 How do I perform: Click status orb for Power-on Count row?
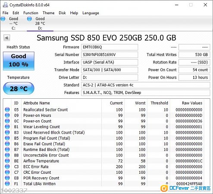(x=7, y=121)
